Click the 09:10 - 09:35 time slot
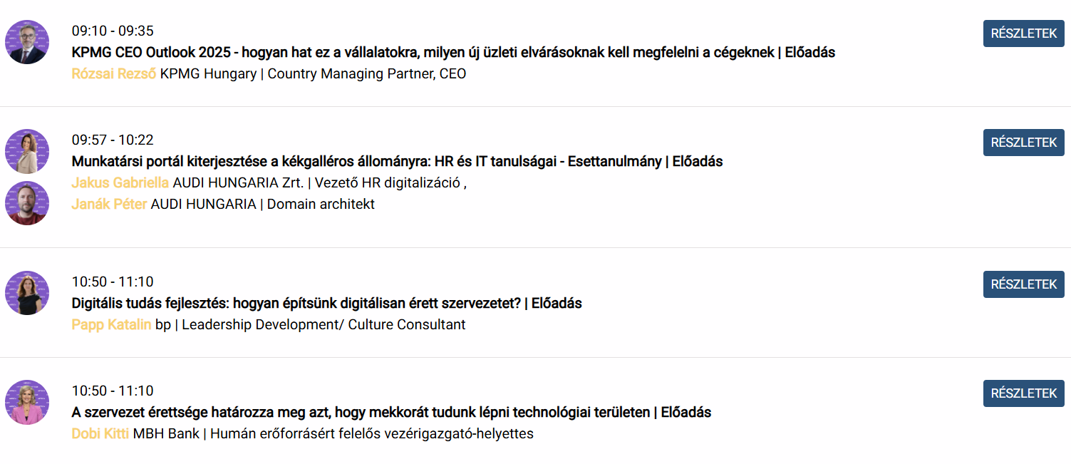 click(113, 31)
